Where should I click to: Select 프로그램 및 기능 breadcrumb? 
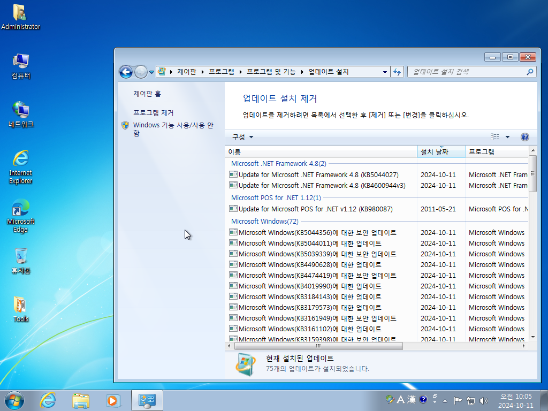pyautogui.click(x=271, y=72)
